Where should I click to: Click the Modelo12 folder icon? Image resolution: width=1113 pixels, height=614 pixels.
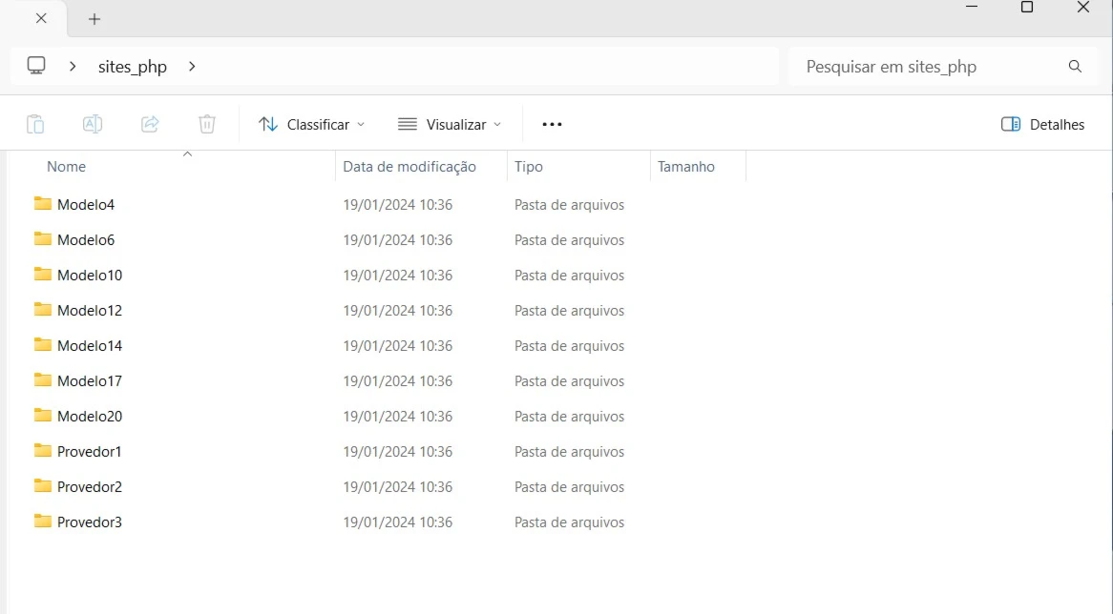(x=43, y=309)
